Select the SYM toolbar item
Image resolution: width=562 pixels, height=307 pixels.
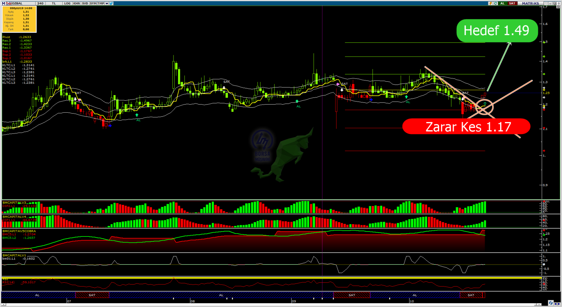pyautogui.click(x=93, y=4)
